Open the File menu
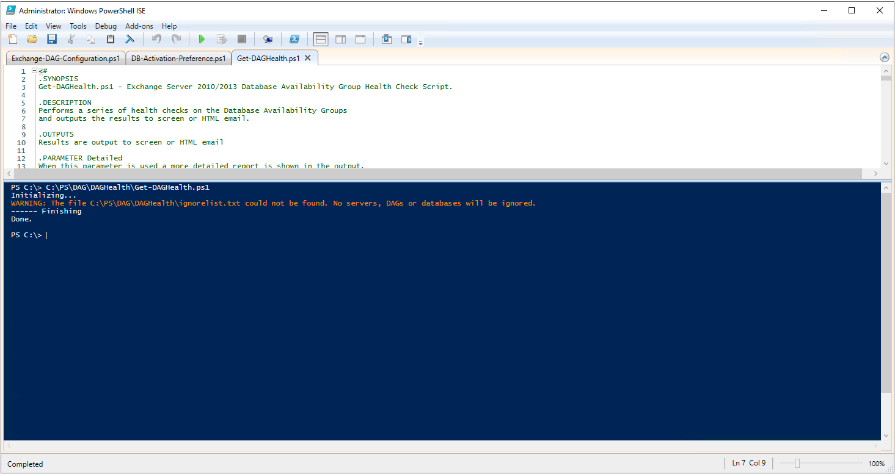Viewport: 895px width, 474px height. point(11,26)
